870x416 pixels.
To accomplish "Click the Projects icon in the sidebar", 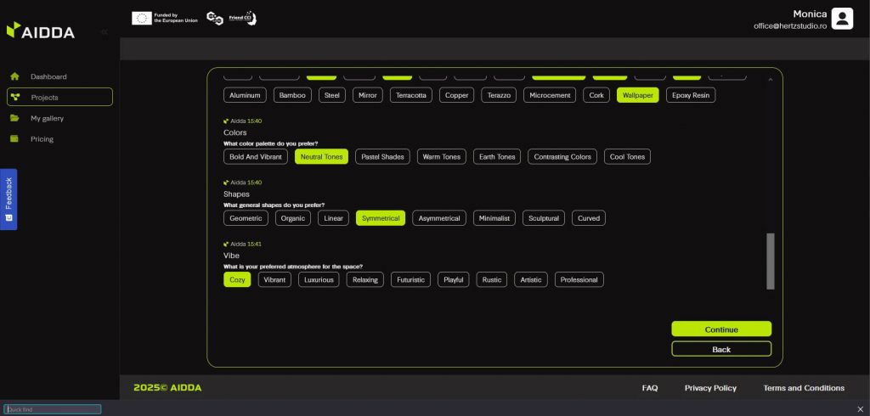I will pyautogui.click(x=14, y=98).
